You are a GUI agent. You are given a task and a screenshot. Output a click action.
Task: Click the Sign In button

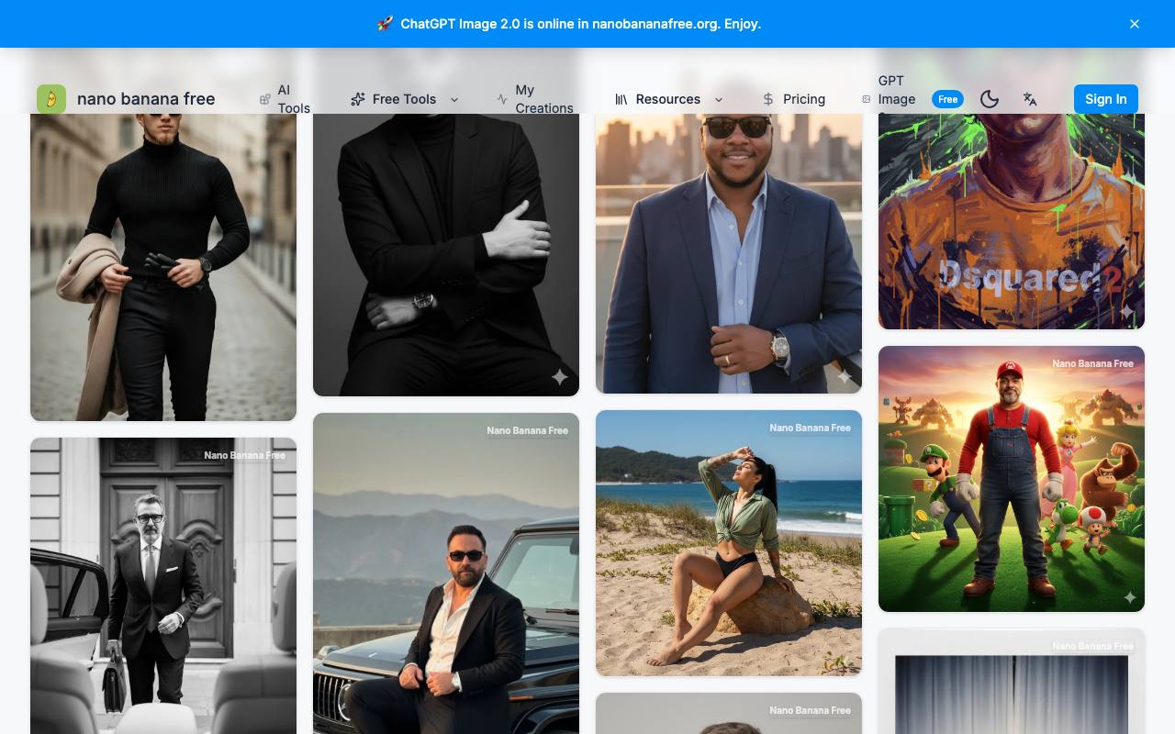1106,99
